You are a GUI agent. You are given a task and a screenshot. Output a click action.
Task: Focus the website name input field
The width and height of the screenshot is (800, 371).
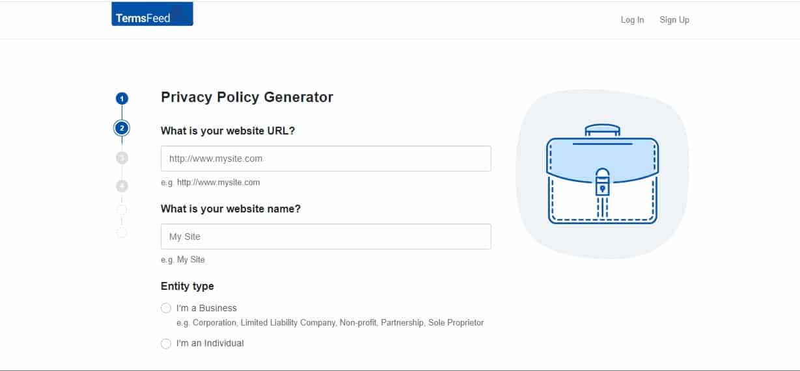coord(326,237)
